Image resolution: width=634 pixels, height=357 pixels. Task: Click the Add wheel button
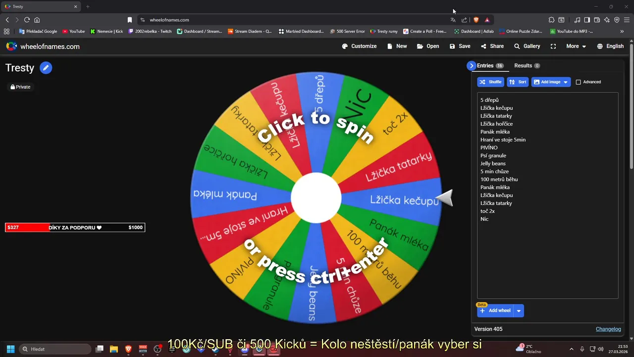click(x=495, y=311)
